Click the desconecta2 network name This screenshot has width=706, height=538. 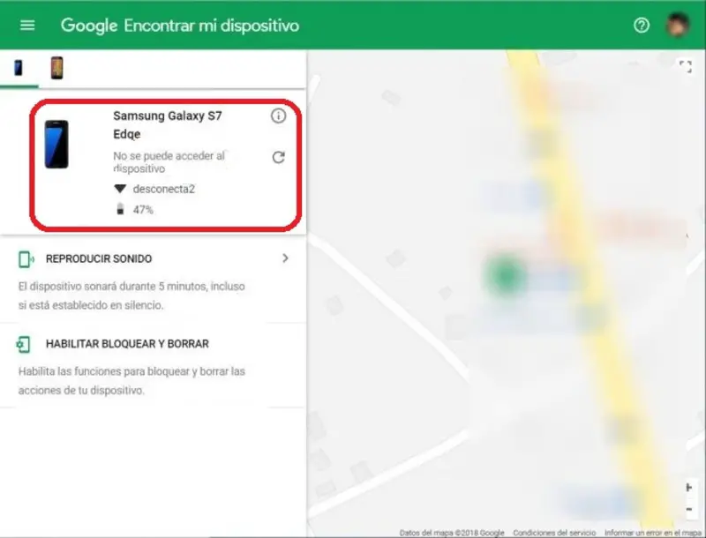coord(164,189)
